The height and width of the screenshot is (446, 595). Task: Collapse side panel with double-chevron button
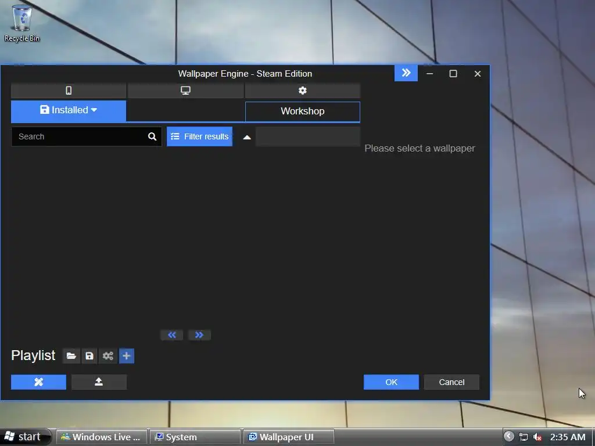pos(406,73)
